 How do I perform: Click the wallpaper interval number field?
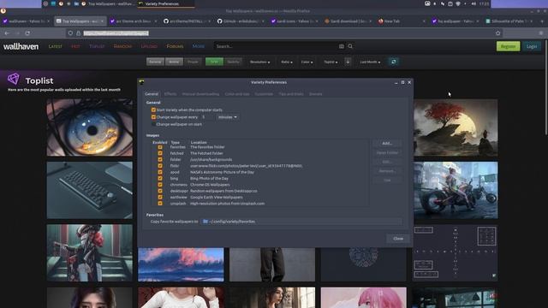click(x=207, y=117)
